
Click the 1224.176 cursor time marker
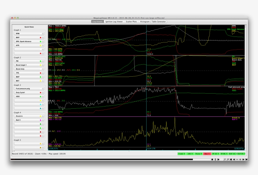pyautogui.click(x=151, y=149)
